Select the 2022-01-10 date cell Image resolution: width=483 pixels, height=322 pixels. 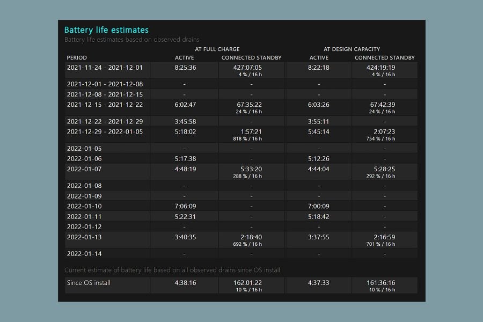(84, 206)
